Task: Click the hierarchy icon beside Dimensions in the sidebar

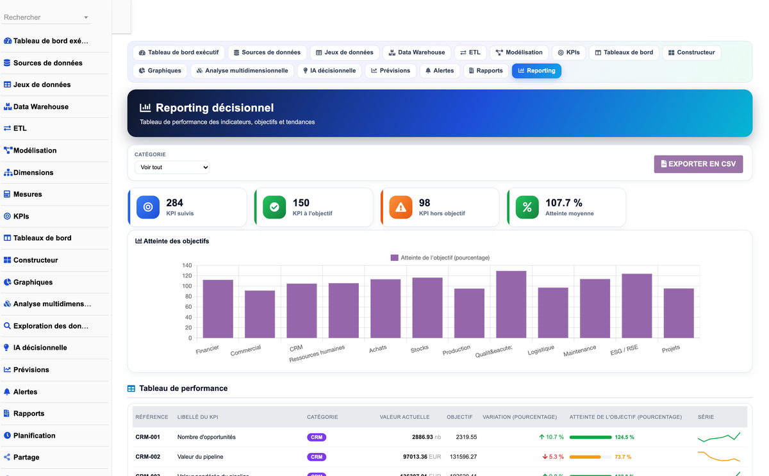Action: [x=8, y=172]
